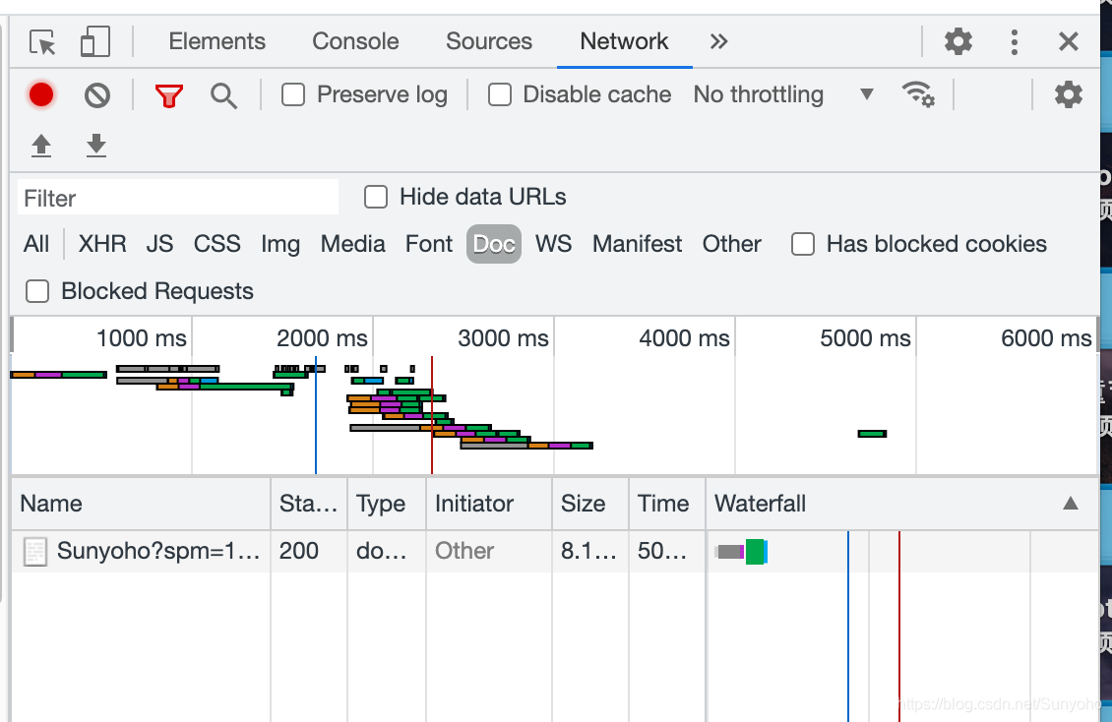
Task: Clear the network log
Action: pos(97,95)
